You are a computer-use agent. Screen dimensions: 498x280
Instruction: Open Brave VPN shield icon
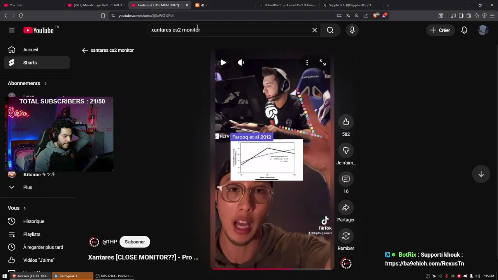pyautogui.click(x=484, y=16)
